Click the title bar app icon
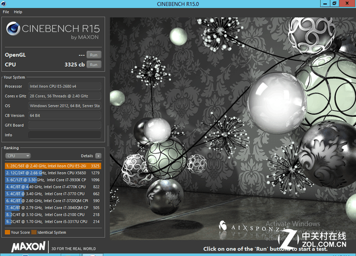The height and width of the screenshot is (256, 356). point(3,4)
